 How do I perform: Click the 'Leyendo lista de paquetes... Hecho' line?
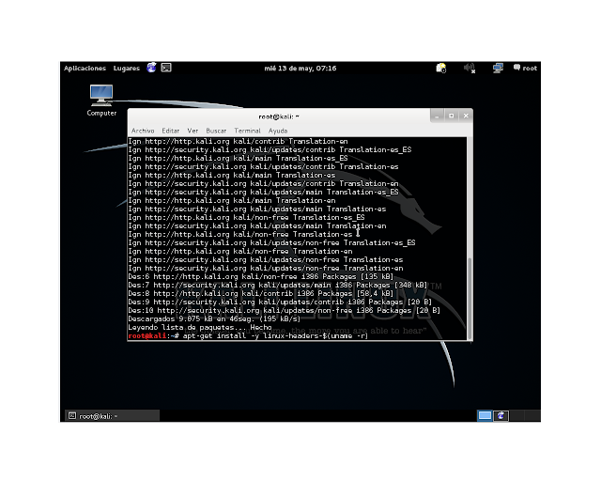click(200, 328)
